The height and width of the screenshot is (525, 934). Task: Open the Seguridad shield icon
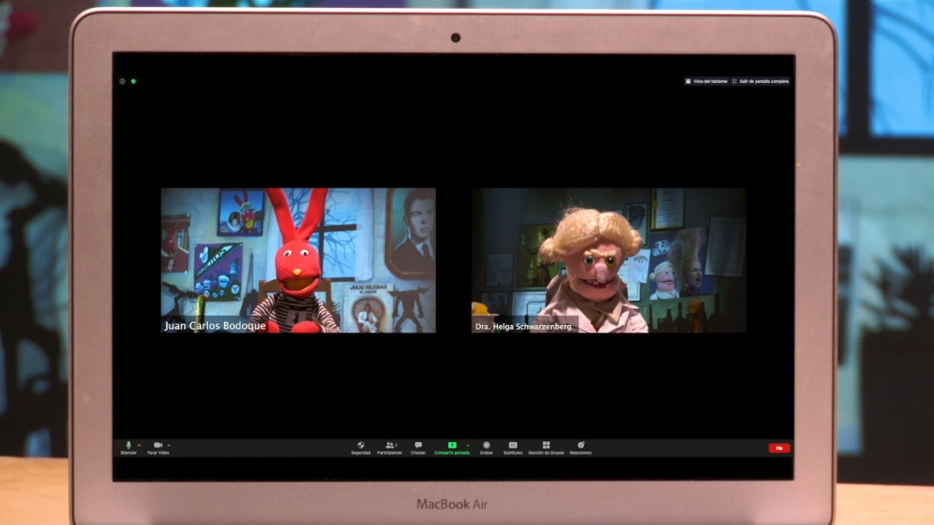pyautogui.click(x=360, y=446)
